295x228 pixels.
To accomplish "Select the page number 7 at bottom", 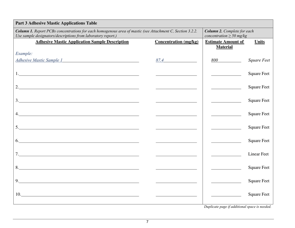I will [x=147, y=222].
